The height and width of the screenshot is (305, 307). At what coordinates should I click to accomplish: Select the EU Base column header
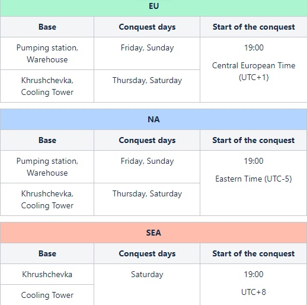47,27
